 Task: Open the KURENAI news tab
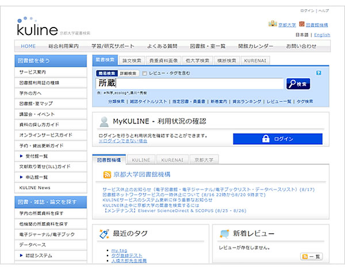173,159
